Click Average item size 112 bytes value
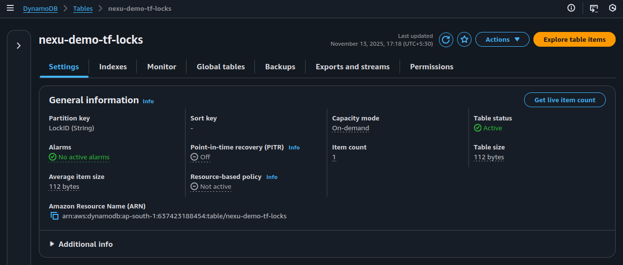 tap(64, 187)
